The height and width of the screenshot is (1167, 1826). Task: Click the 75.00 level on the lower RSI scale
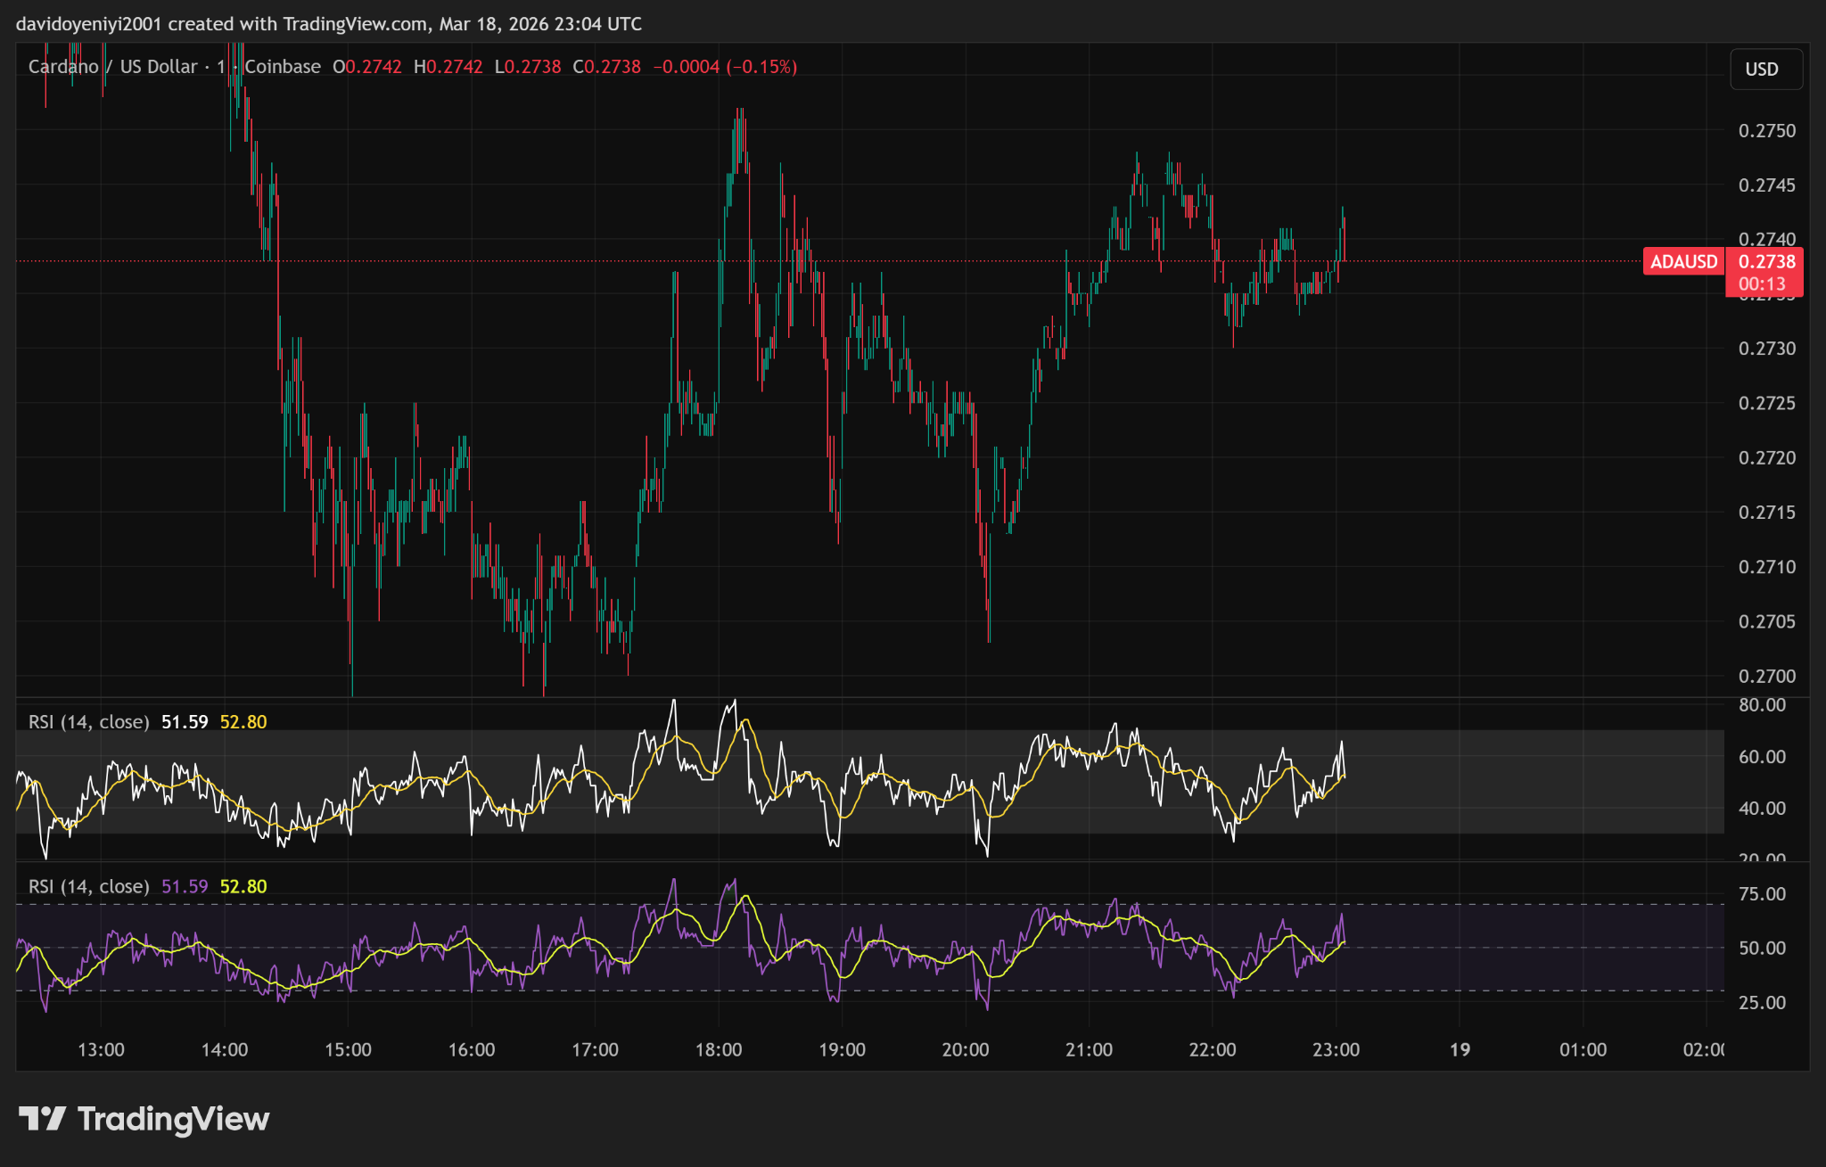(1762, 894)
